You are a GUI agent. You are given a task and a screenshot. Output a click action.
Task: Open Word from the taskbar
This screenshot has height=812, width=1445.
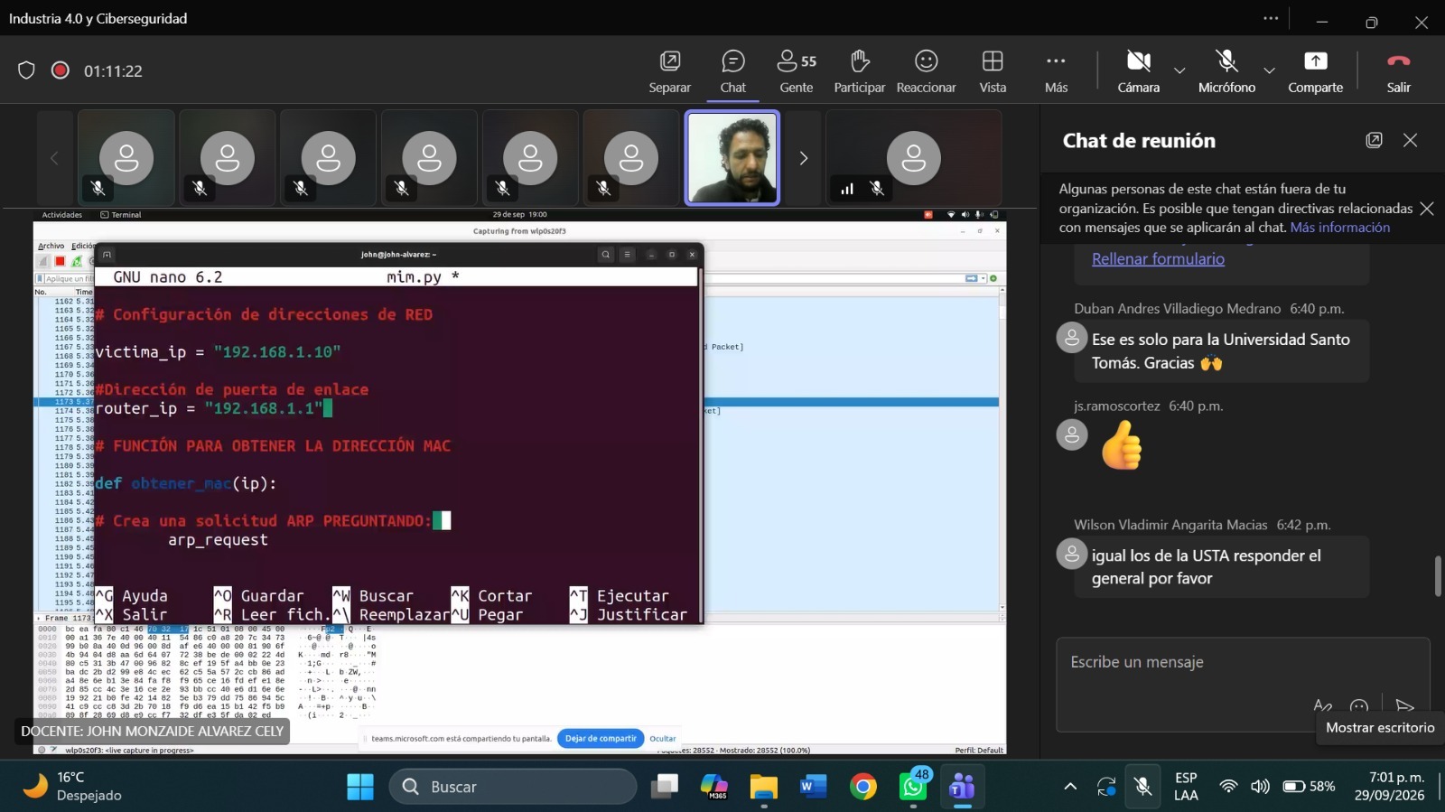(814, 787)
